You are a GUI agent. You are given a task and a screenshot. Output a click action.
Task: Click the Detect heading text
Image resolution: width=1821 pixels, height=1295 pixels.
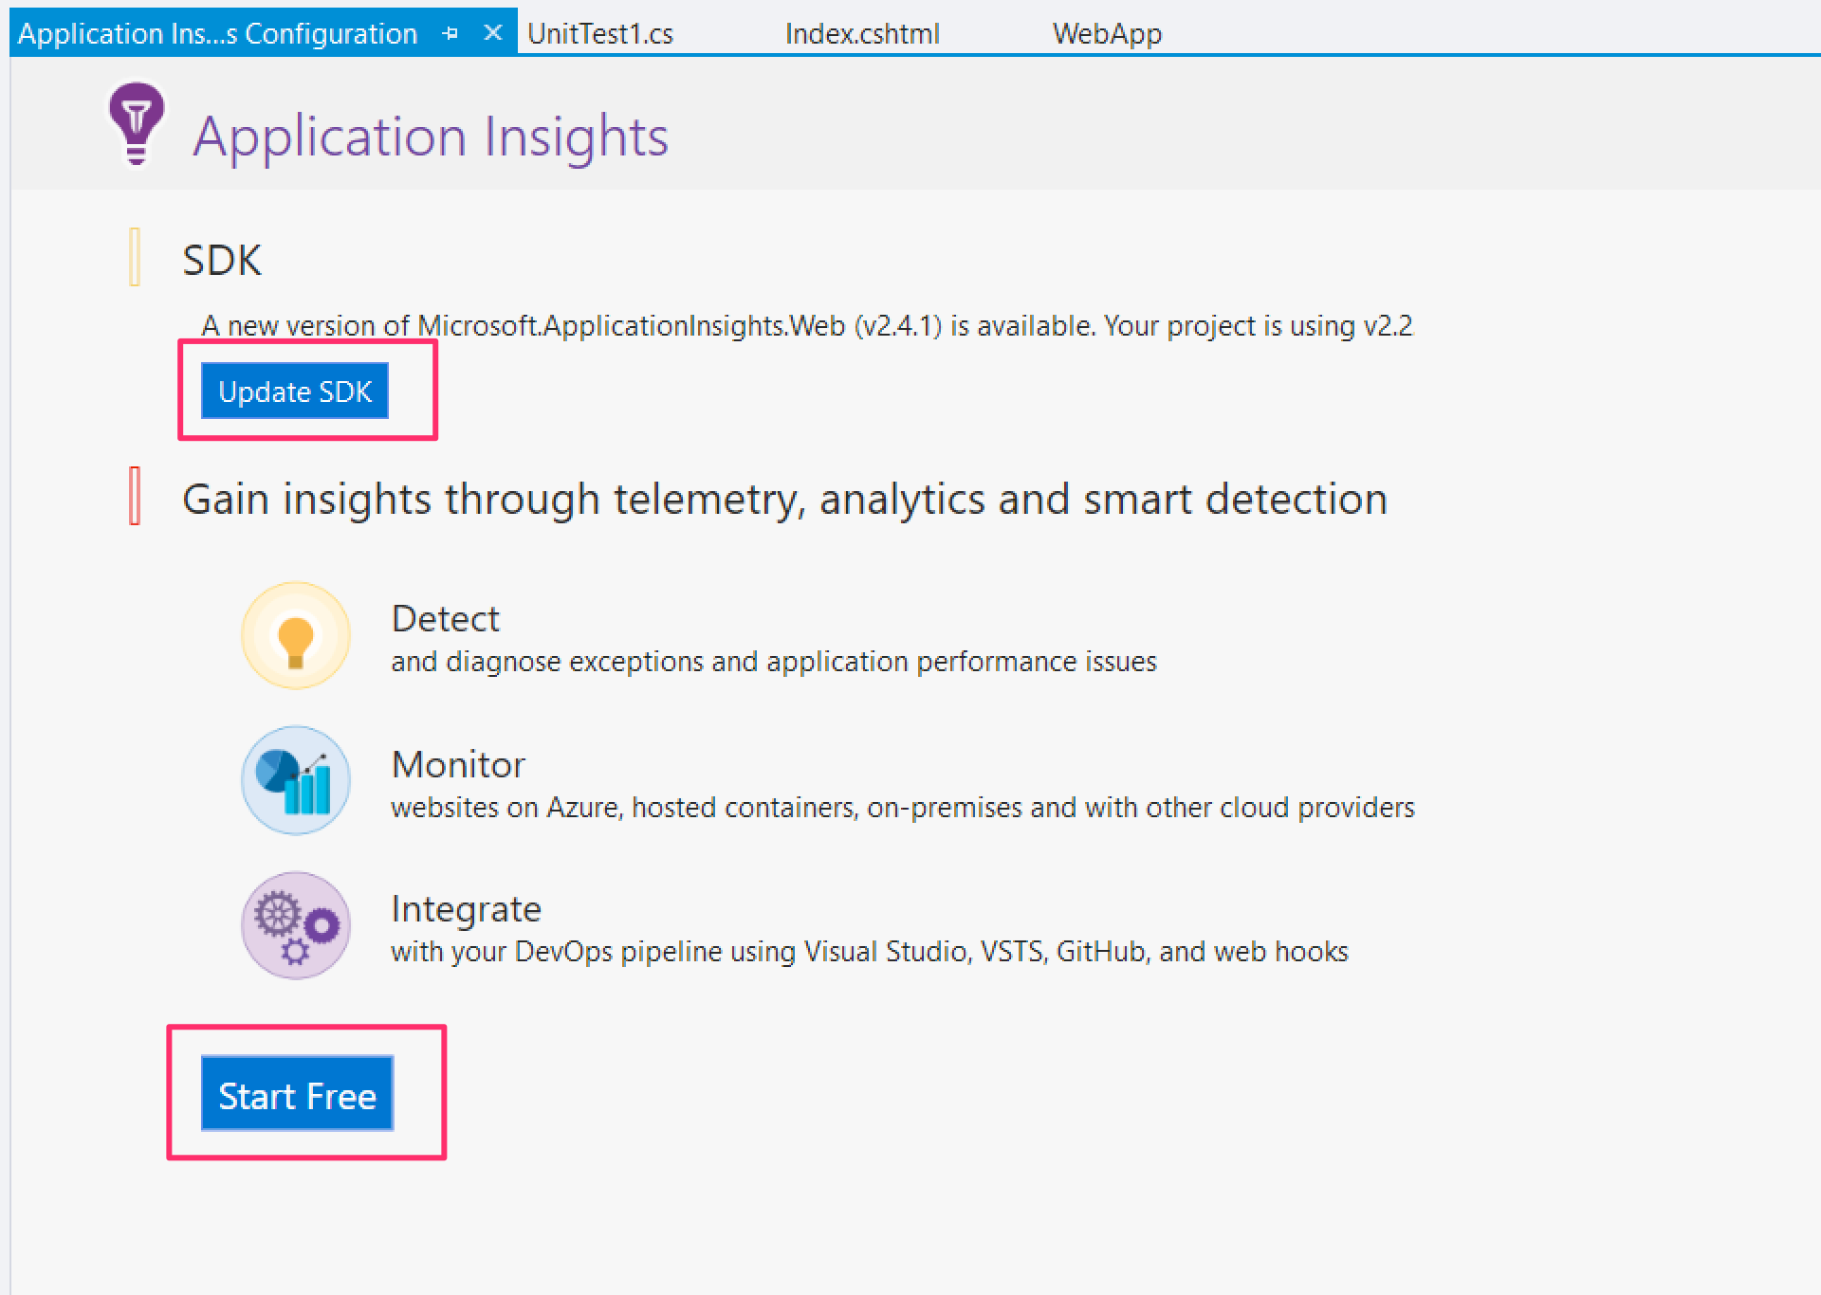445,618
